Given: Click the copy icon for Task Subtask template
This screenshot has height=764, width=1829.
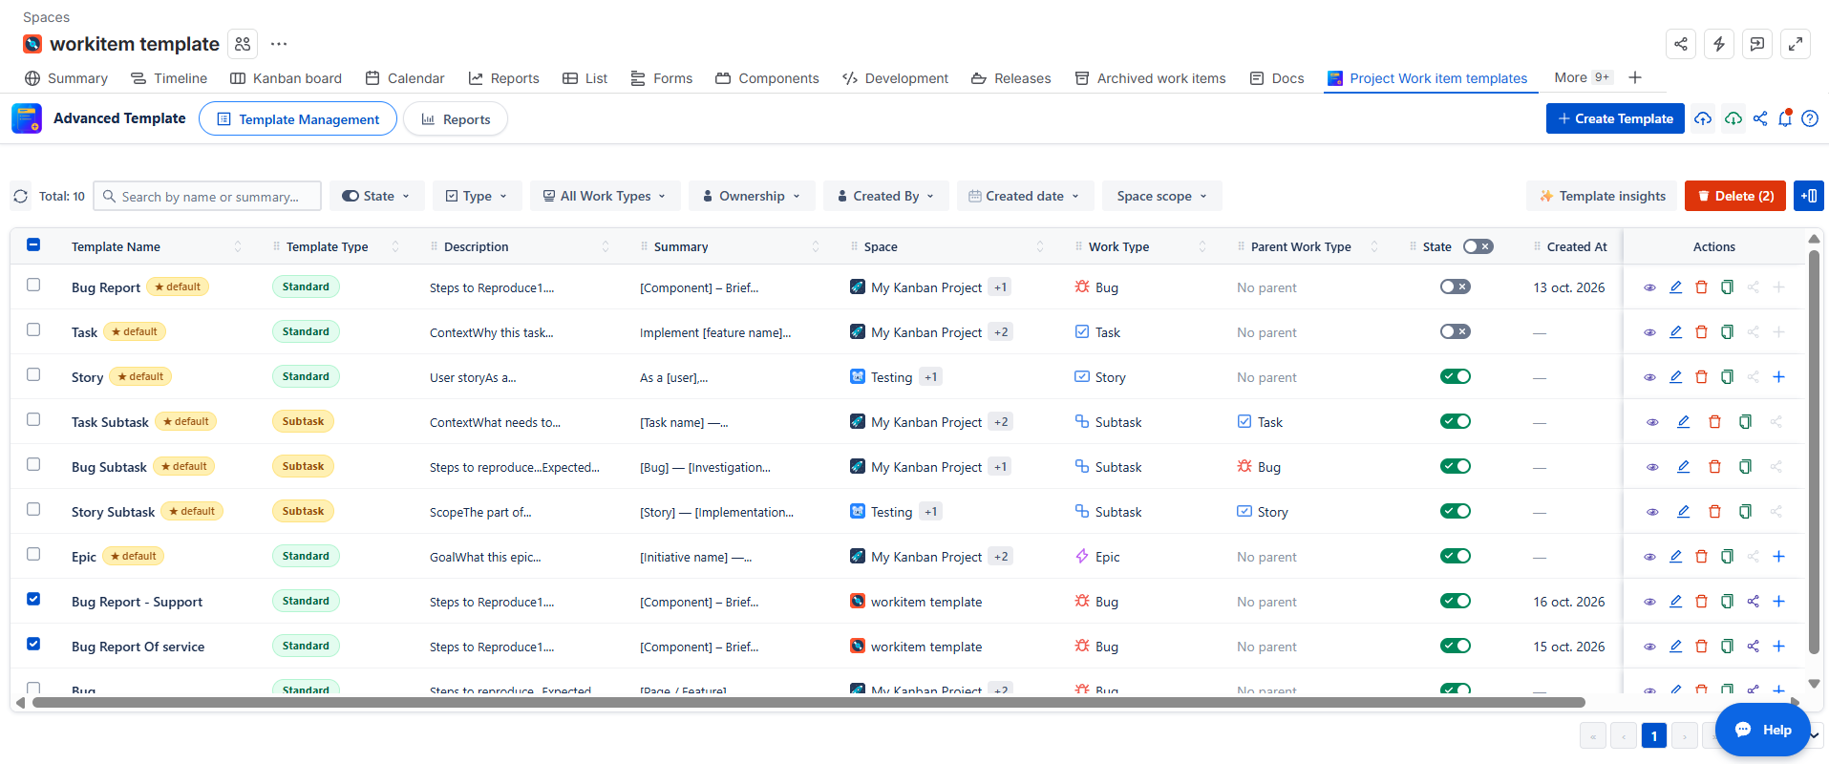Looking at the screenshot, I should [1745, 422].
